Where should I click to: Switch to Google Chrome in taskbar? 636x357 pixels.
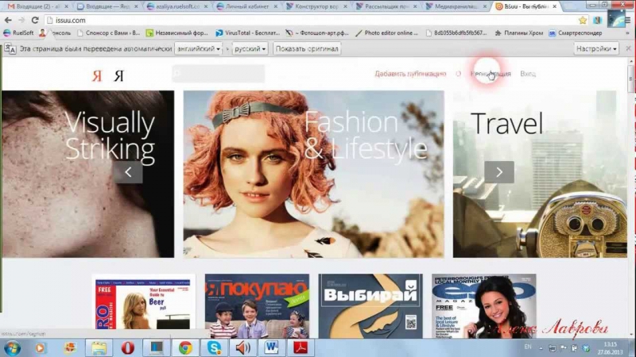(x=185, y=348)
